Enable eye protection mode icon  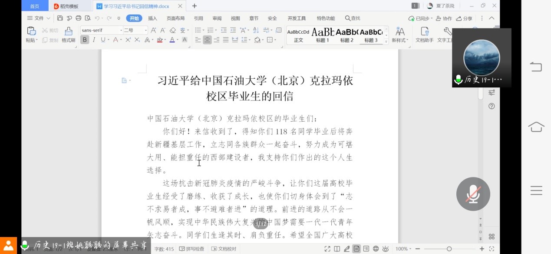tap(385, 249)
